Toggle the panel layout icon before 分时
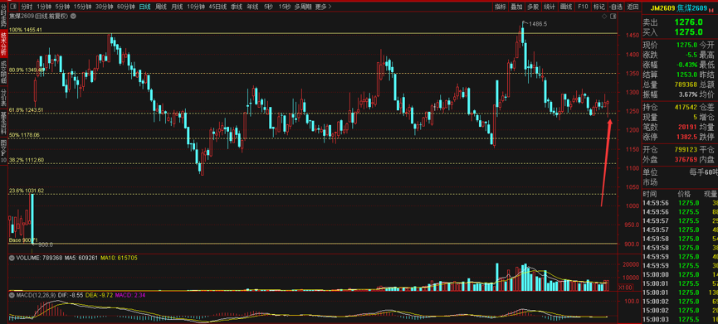 coord(14,7)
